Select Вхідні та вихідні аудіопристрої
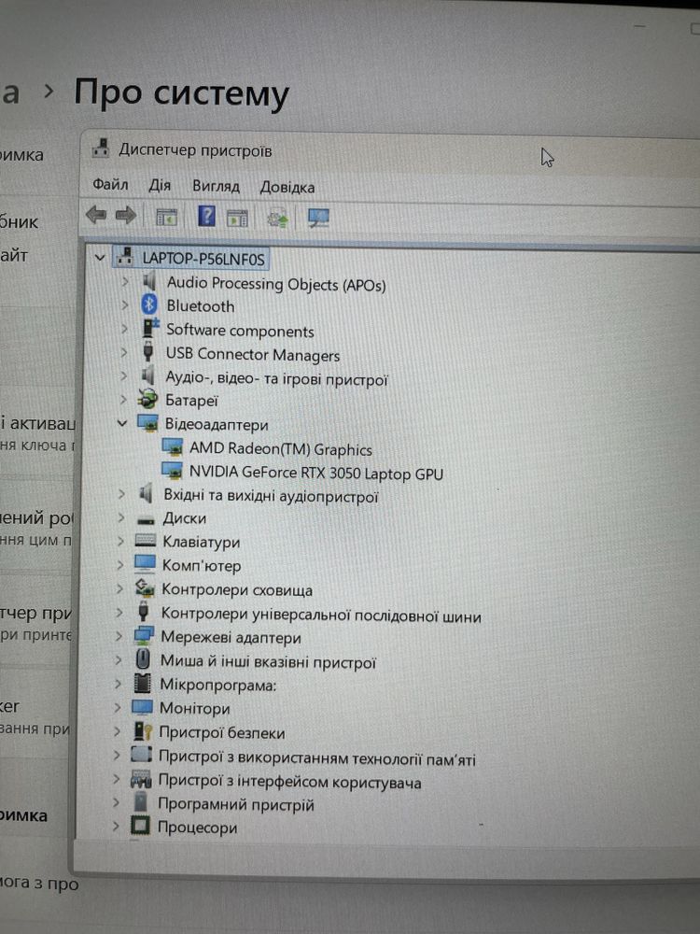The width and height of the screenshot is (700, 934). 271,496
